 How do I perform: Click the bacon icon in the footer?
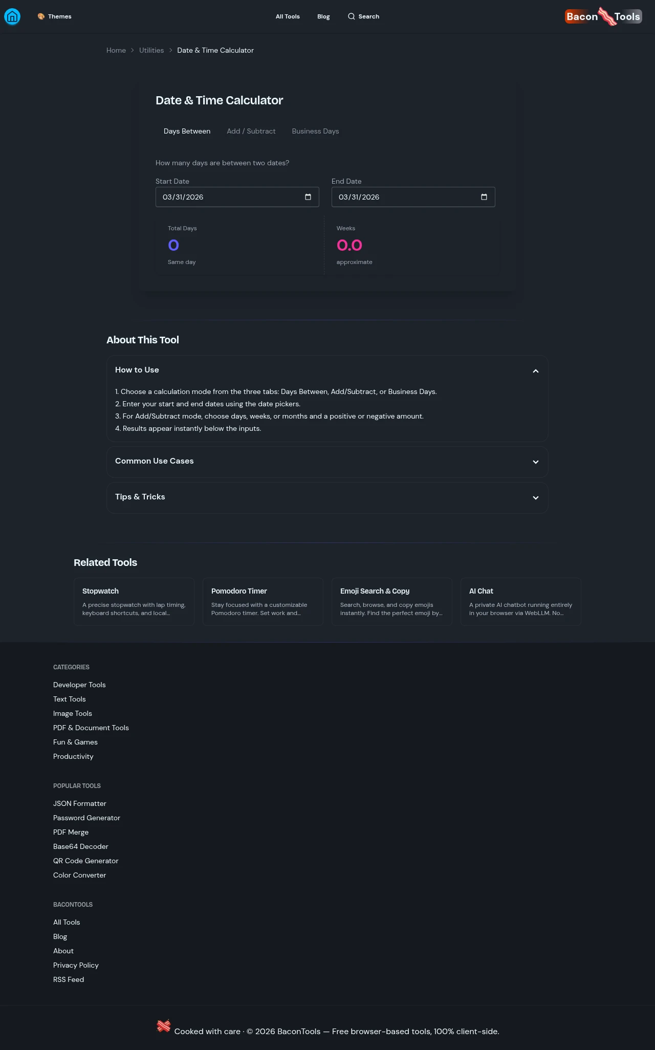[164, 1026]
